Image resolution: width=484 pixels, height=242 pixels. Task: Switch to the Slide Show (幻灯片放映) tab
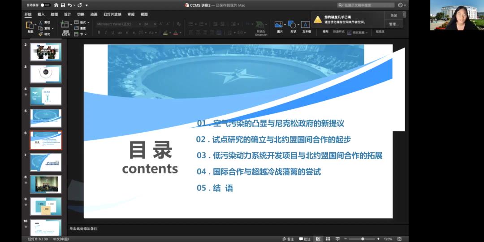tap(112, 14)
